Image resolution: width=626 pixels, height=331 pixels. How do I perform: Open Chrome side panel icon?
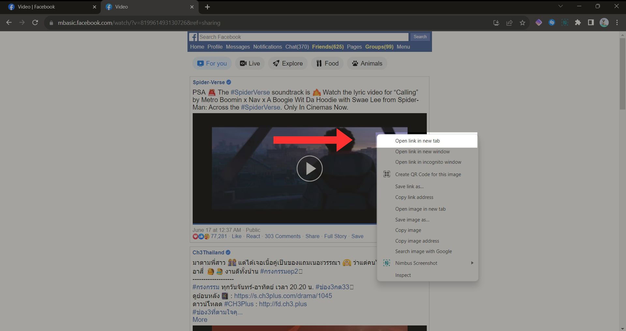[x=591, y=23]
